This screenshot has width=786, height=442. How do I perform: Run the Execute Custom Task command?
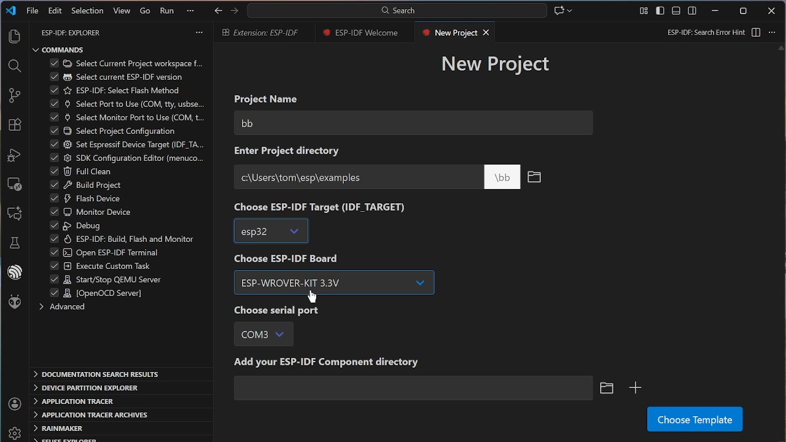coord(113,266)
